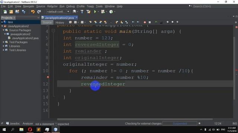Open the Run Project dropdown arrow

pyautogui.click(x=98, y=11)
